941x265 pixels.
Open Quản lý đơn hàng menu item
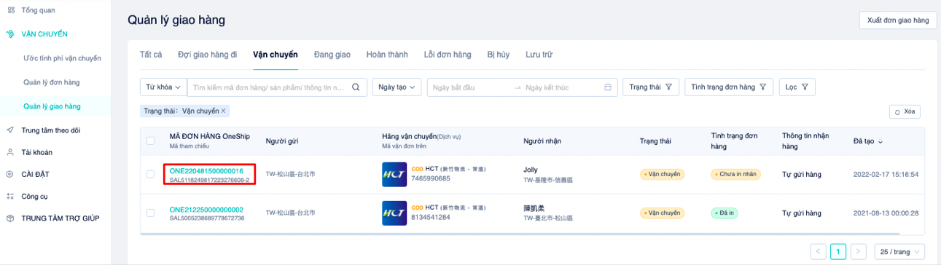[x=52, y=82]
